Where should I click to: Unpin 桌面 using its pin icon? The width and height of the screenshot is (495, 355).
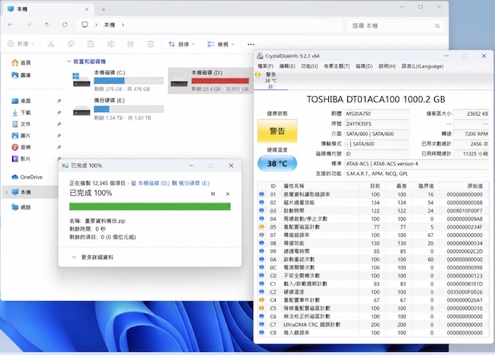[x=59, y=101]
